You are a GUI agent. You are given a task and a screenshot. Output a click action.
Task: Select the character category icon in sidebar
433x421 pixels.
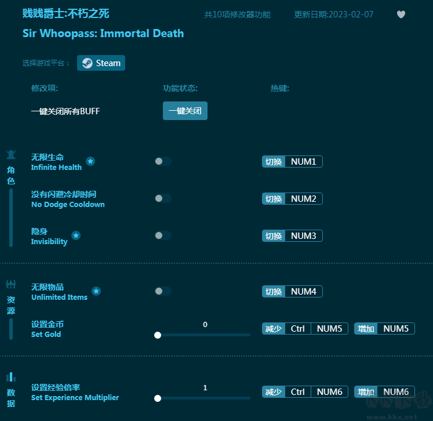click(11, 155)
